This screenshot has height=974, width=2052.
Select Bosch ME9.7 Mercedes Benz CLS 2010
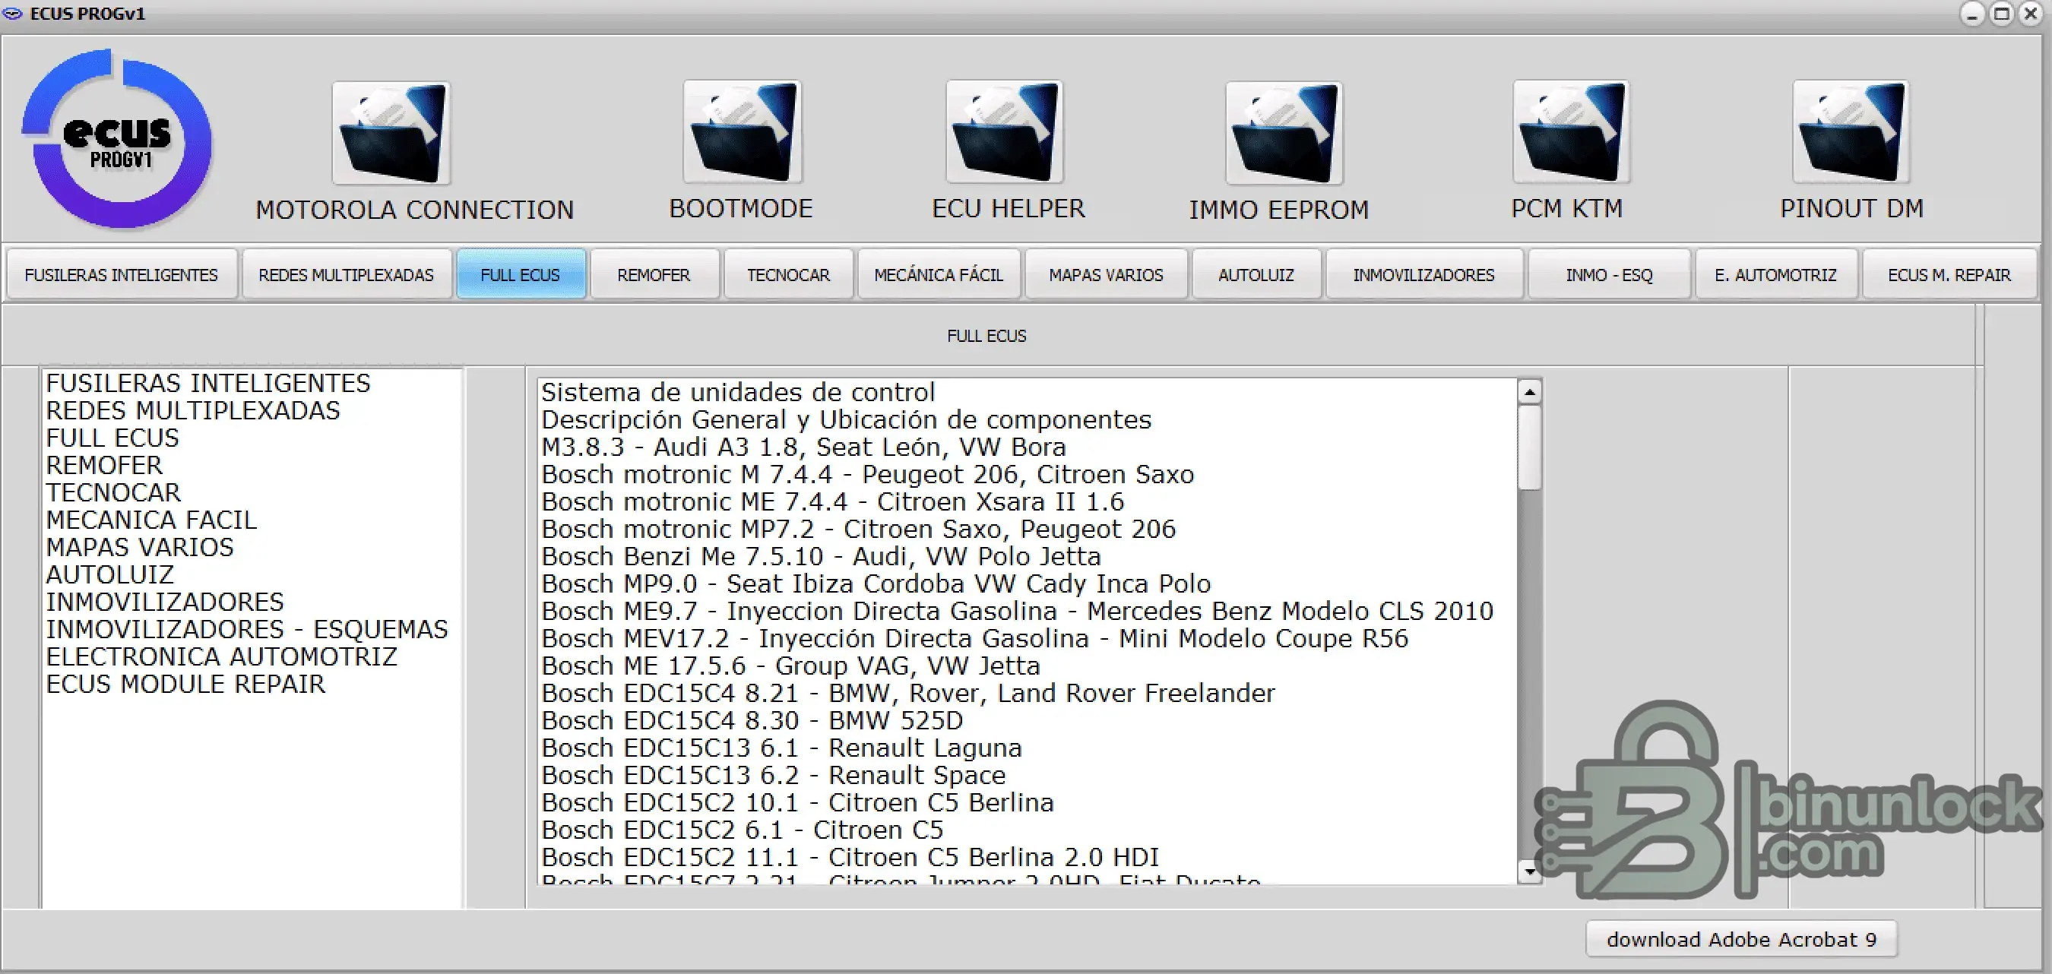click(x=1018, y=612)
